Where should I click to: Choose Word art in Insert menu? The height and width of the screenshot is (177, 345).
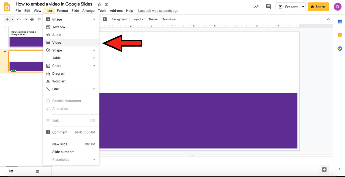59,81
